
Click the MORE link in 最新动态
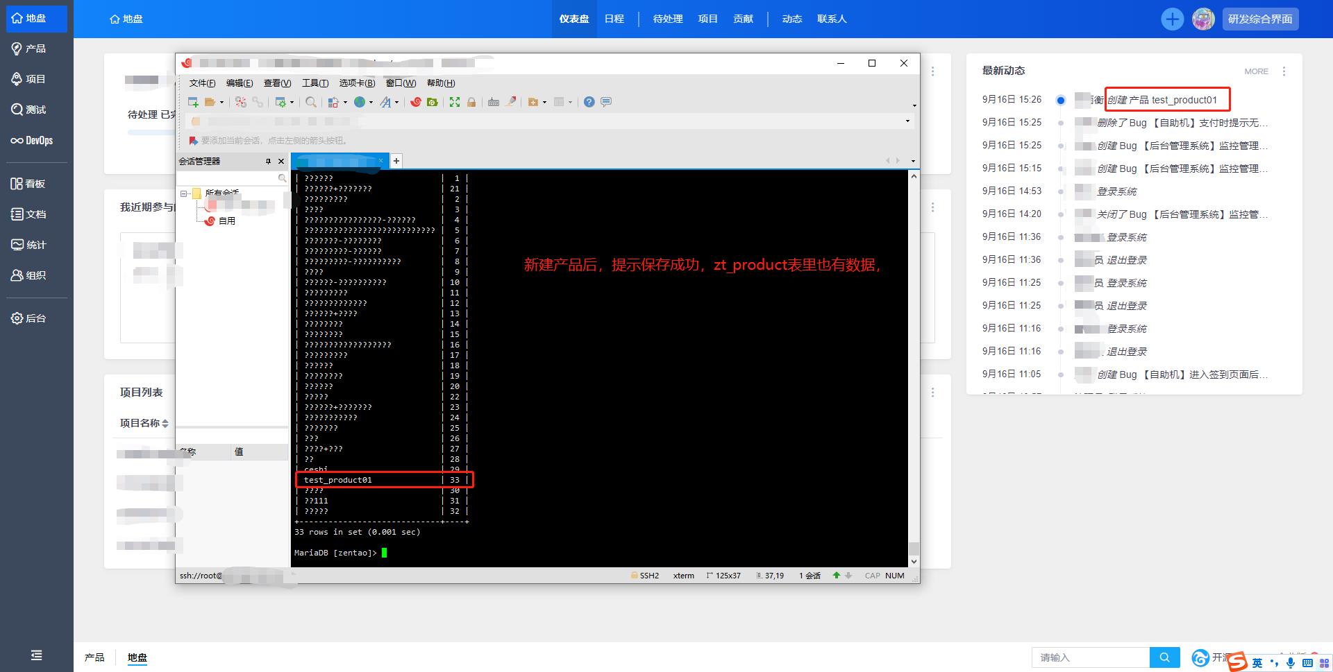pyautogui.click(x=1256, y=71)
